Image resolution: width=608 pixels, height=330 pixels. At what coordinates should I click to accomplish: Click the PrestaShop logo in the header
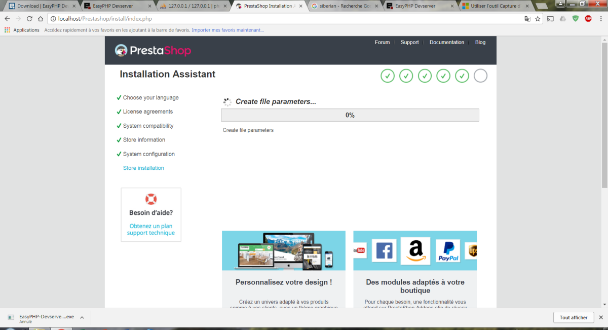[153, 50]
